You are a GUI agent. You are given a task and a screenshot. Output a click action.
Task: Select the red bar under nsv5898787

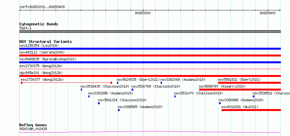[240, 90]
